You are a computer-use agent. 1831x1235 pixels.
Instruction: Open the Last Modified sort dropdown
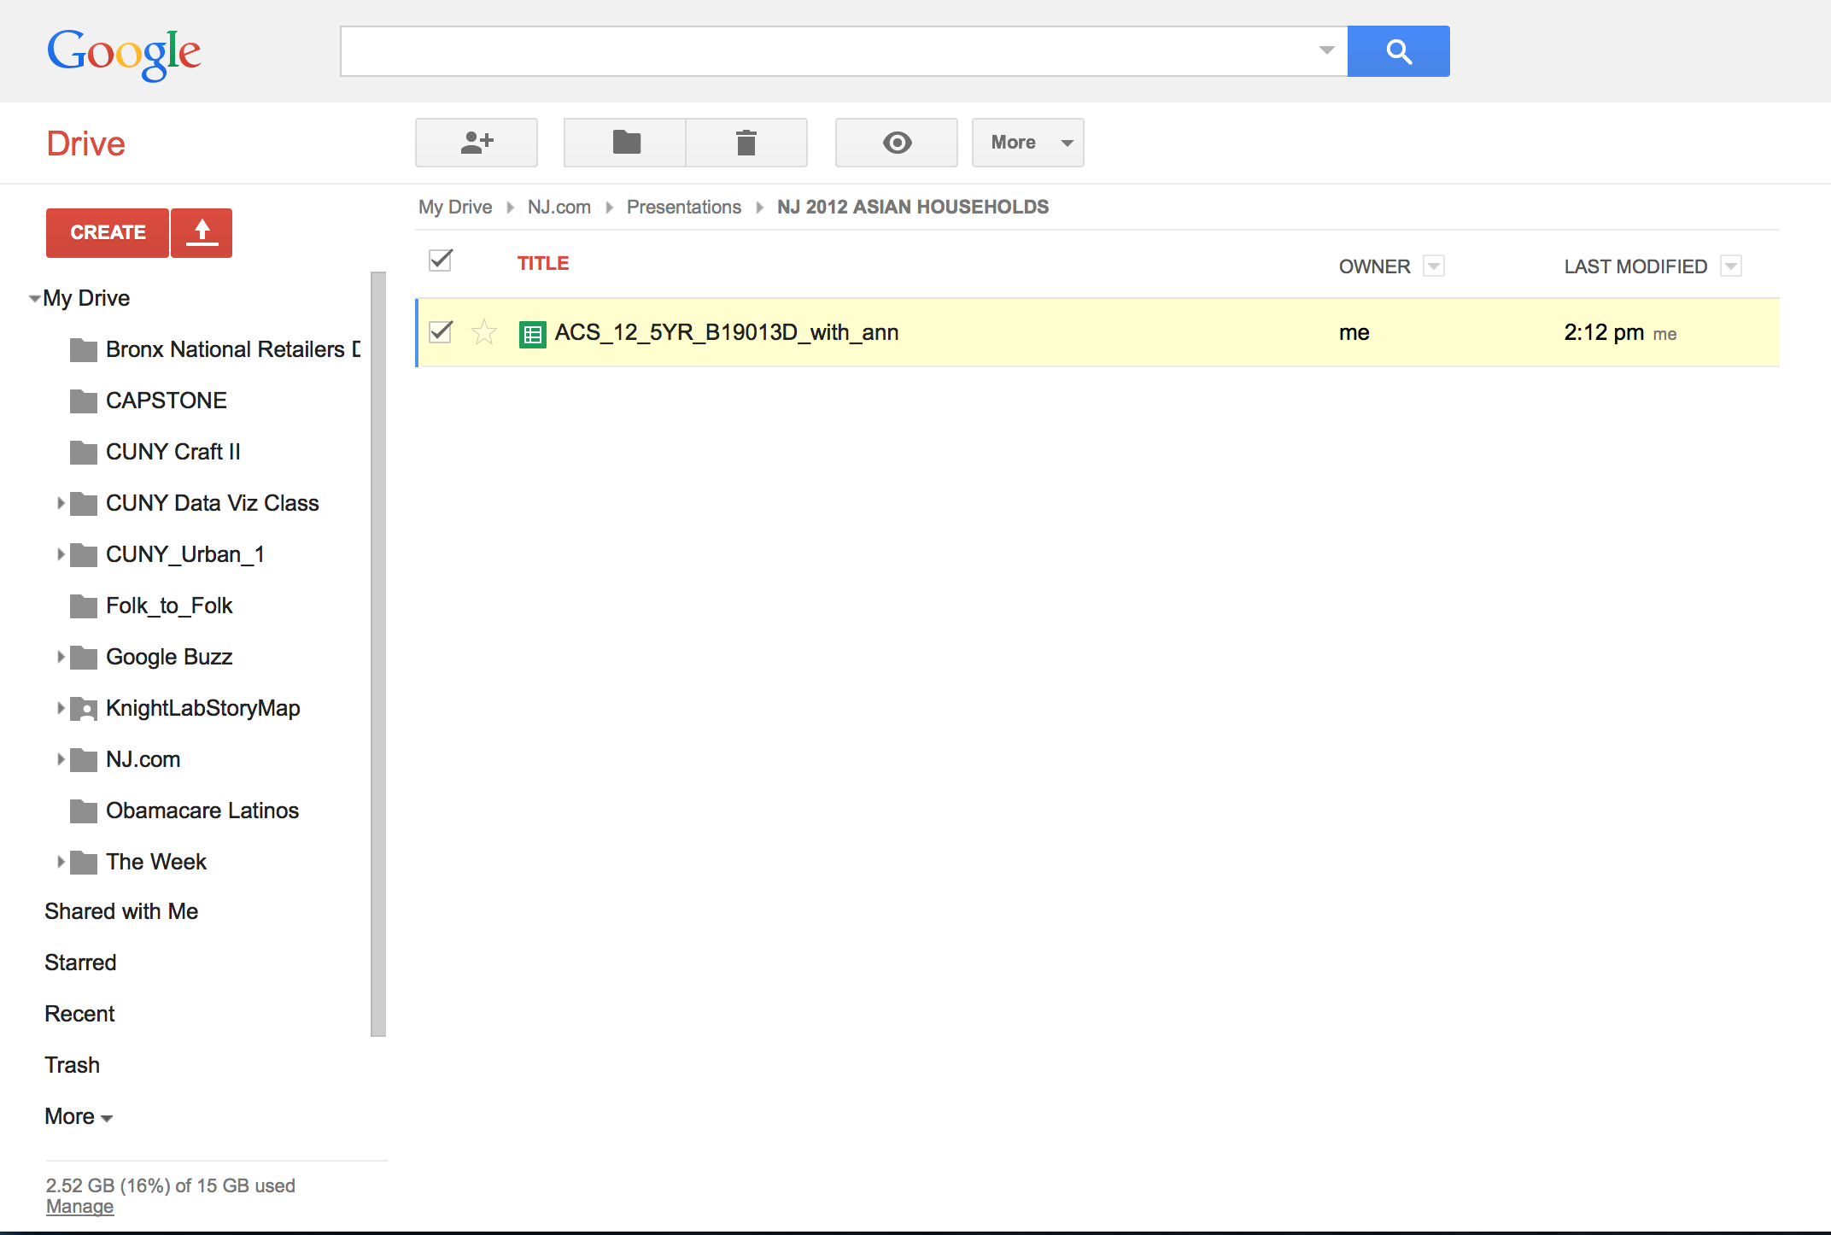1731,266
